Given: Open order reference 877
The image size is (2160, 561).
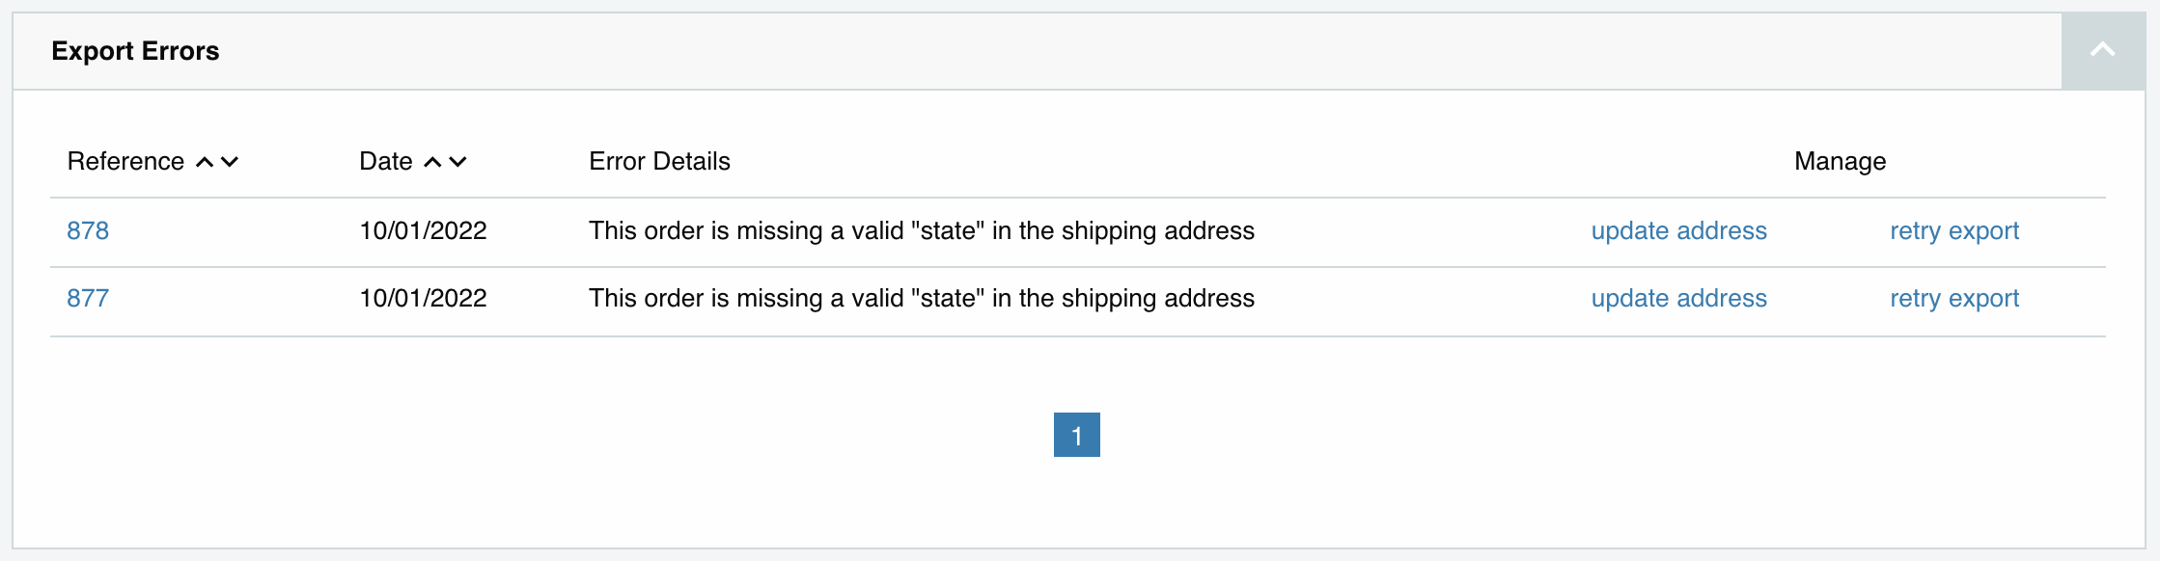Looking at the screenshot, I should (88, 299).
